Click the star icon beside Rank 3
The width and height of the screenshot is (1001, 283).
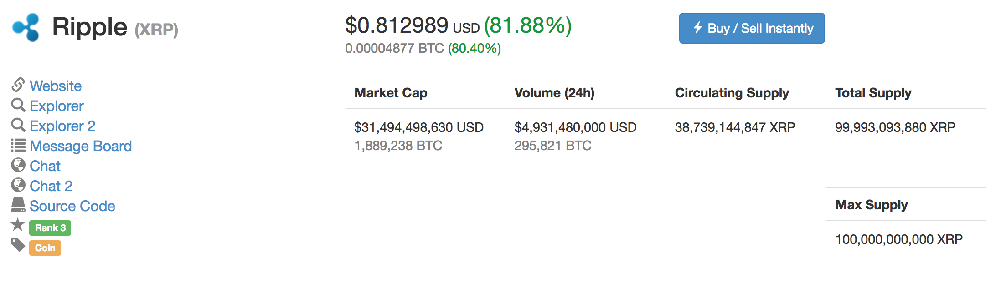pyautogui.click(x=18, y=225)
